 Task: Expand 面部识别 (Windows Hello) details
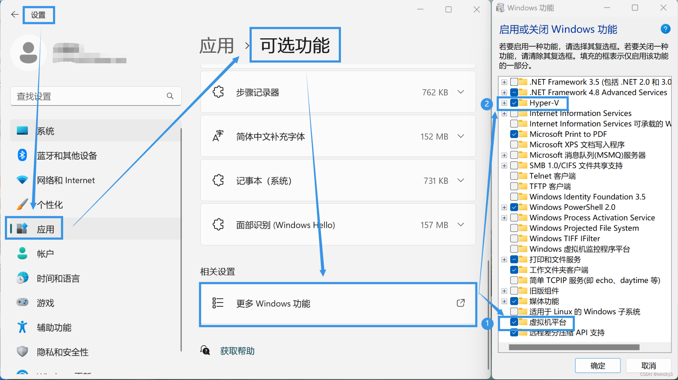pyautogui.click(x=461, y=225)
